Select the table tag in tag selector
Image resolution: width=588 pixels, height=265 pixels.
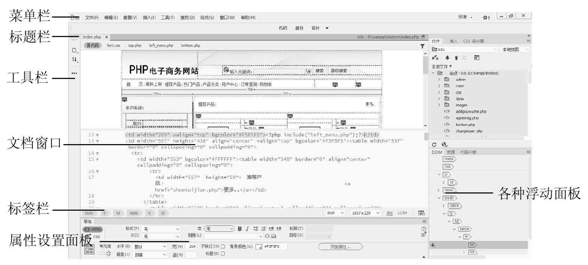134,213
